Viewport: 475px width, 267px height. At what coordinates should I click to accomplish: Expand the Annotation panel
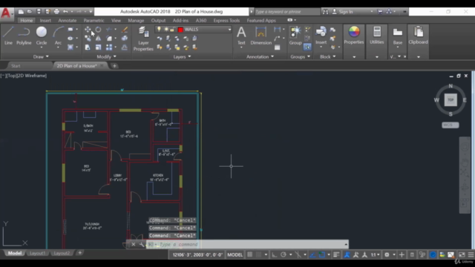(260, 56)
